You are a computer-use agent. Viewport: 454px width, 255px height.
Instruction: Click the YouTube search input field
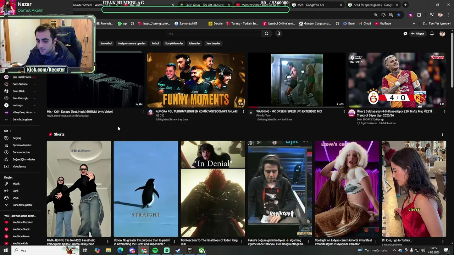[x=214, y=34]
